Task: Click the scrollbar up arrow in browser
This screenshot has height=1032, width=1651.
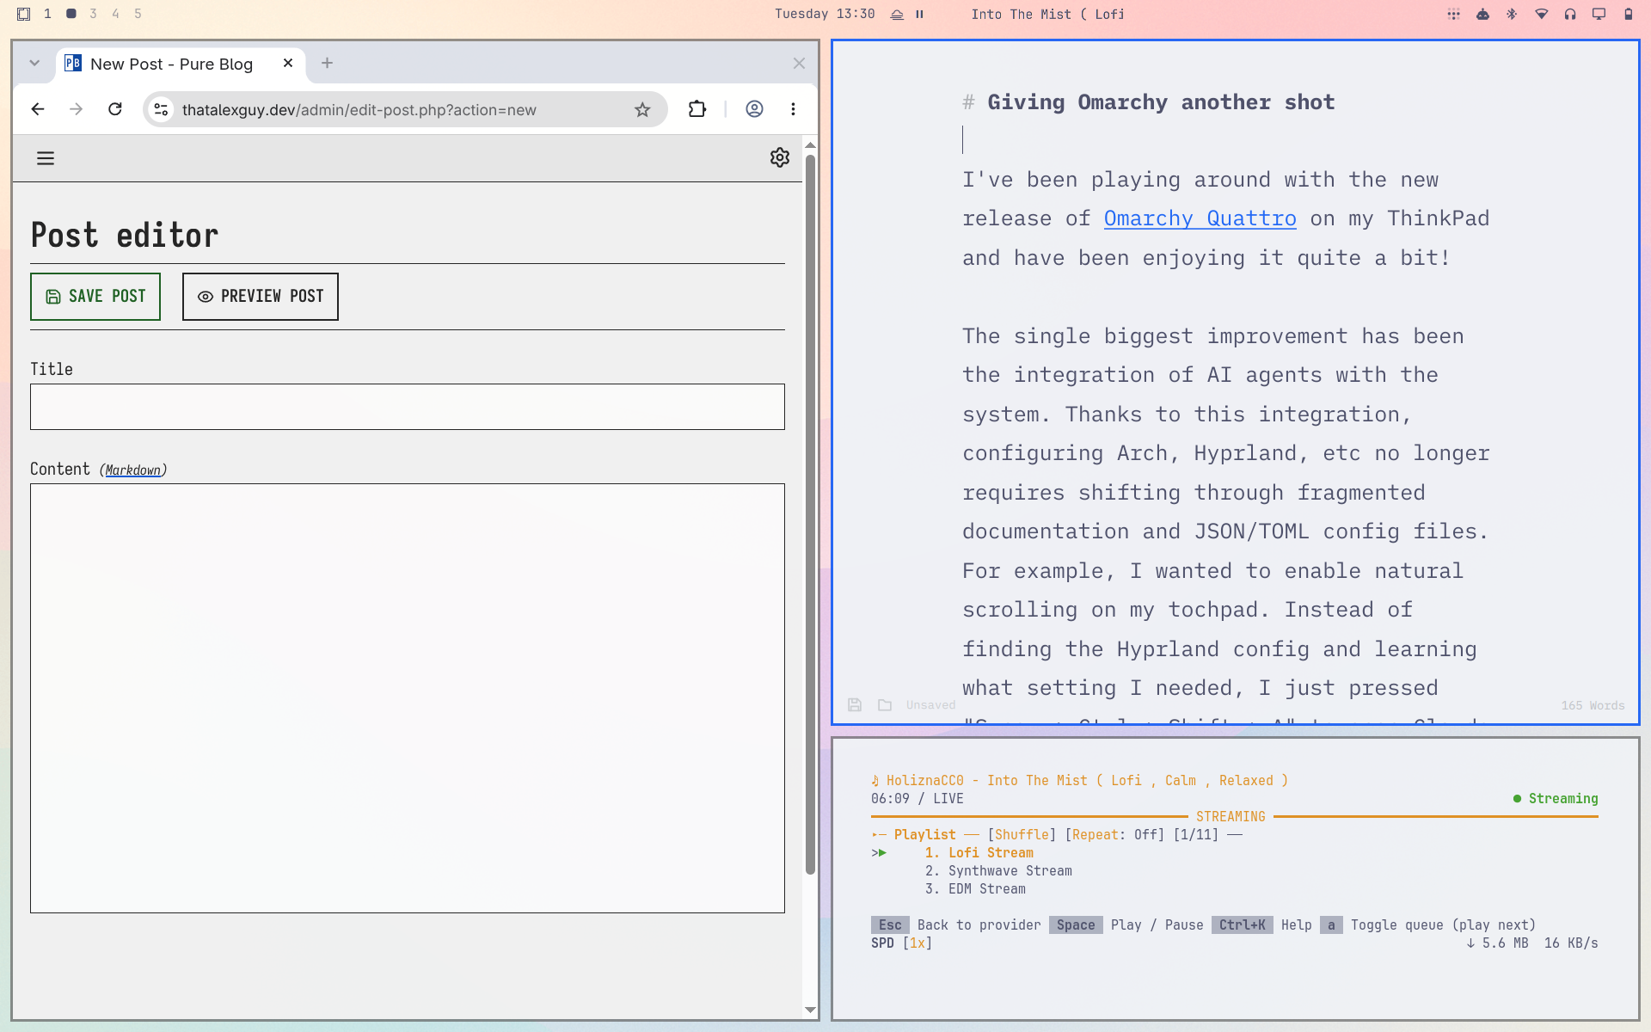Action: click(x=810, y=145)
